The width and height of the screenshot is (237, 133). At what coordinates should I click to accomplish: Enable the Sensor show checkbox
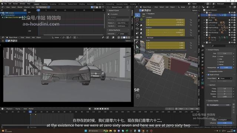click(x=218, y=62)
